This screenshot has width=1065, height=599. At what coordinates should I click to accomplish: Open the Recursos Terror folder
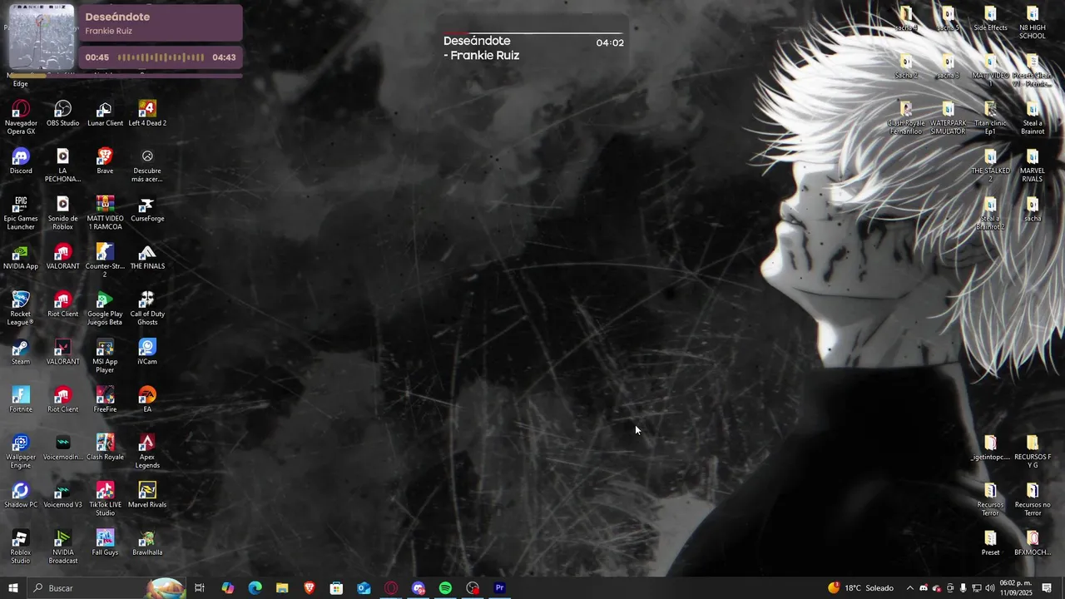[990, 499]
